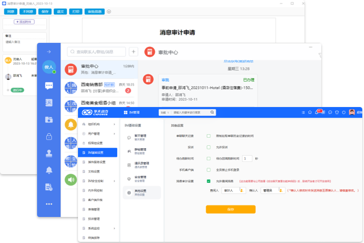Select 安全管理 in IM基础设置 menu
This screenshot has width=364, height=243.
tap(141, 178)
